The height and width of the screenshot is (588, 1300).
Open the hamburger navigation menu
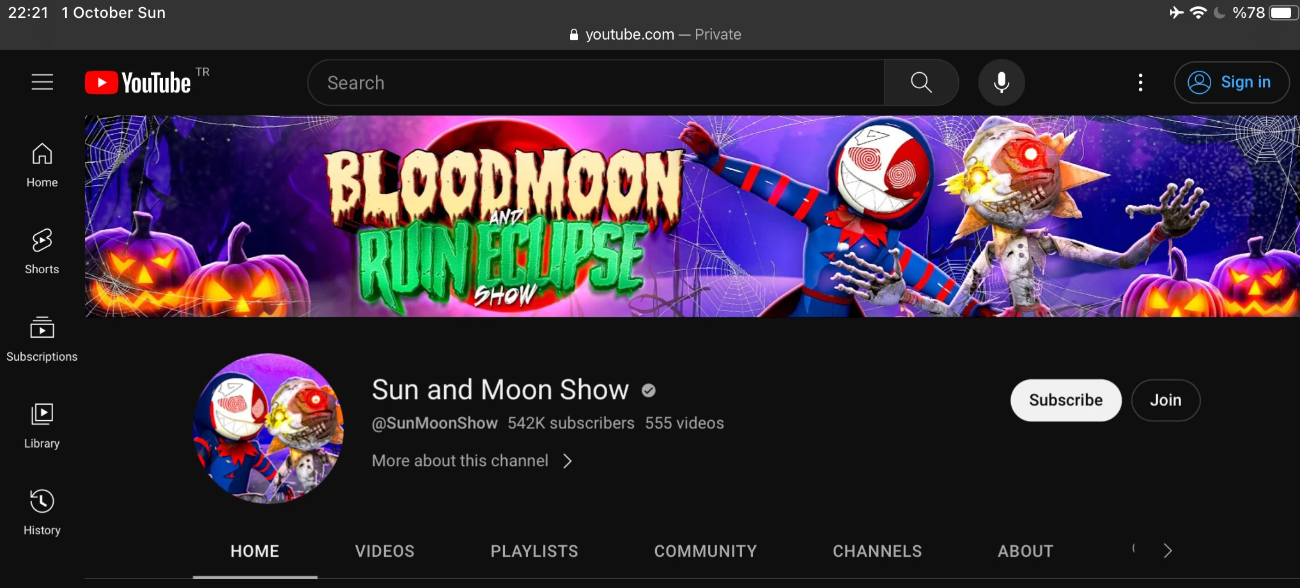click(x=42, y=82)
